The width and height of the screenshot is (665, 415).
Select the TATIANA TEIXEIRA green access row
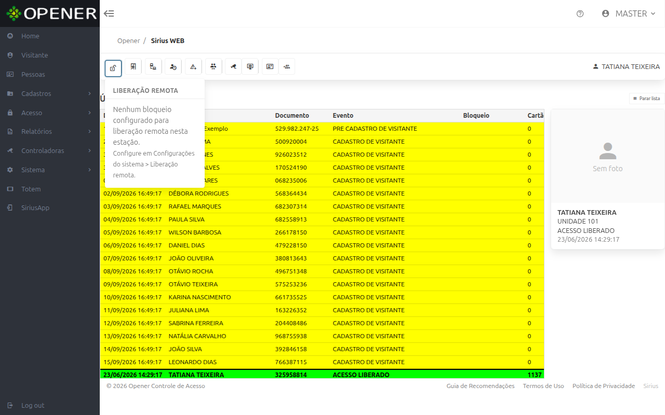(322, 375)
